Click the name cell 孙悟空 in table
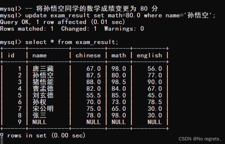 point(43,75)
